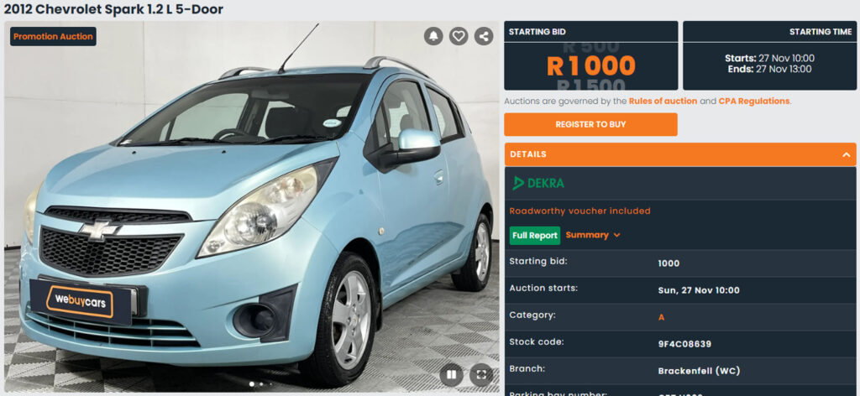Click the webuycars plate logo on car

[x=80, y=302]
